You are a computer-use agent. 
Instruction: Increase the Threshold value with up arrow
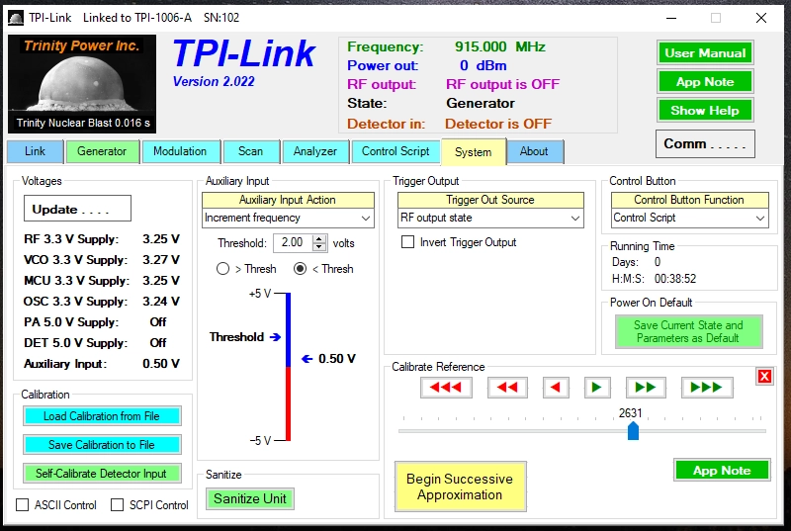coord(319,239)
